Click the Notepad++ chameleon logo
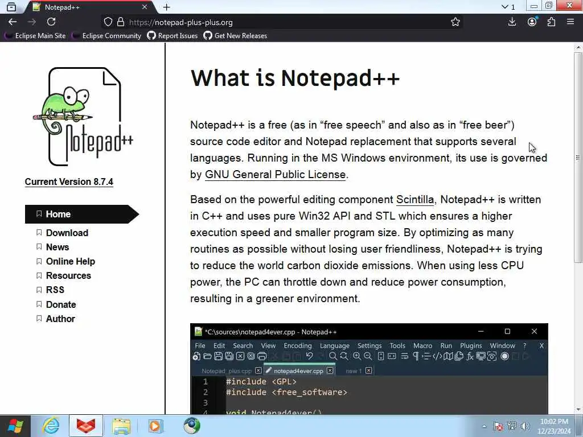 [84, 116]
